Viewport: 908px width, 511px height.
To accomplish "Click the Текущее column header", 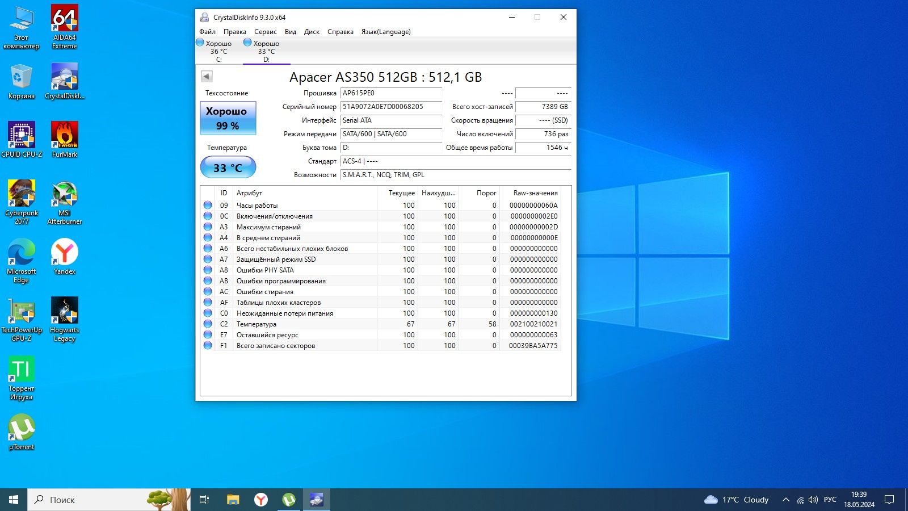I will (398, 193).
